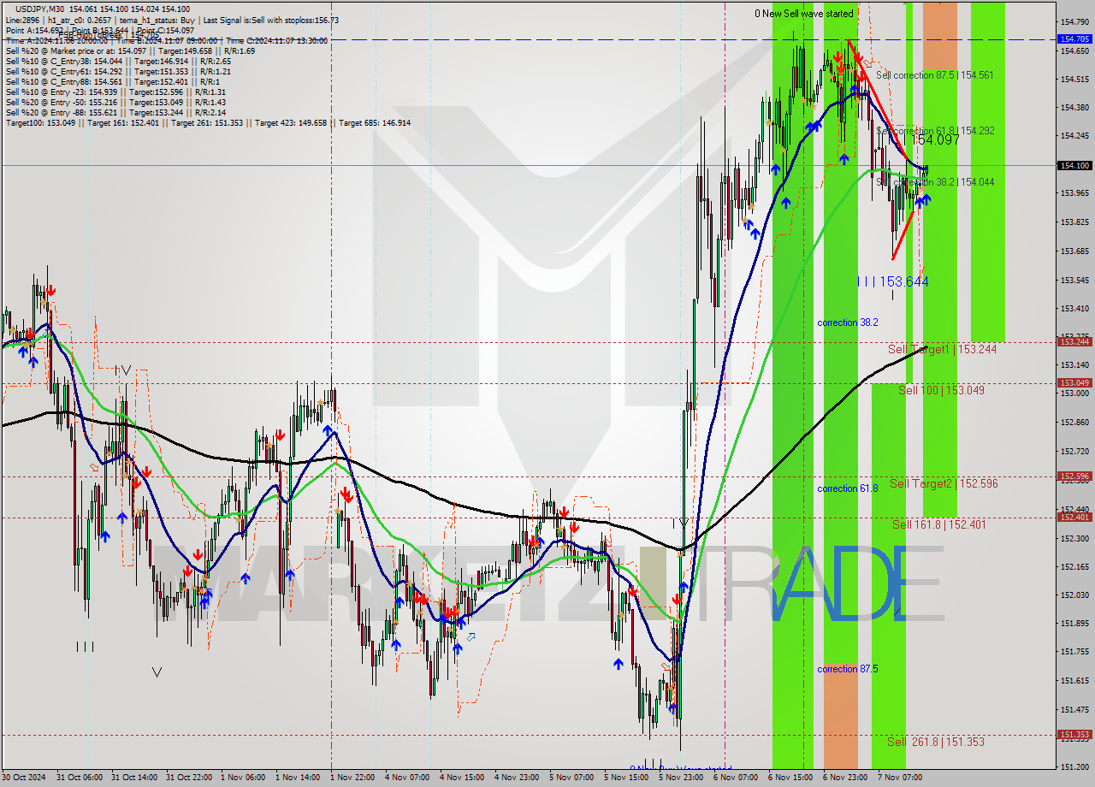The width and height of the screenshot is (1095, 787).
Task: Click the red 153.244 price axis tag
Action: [x=1075, y=341]
